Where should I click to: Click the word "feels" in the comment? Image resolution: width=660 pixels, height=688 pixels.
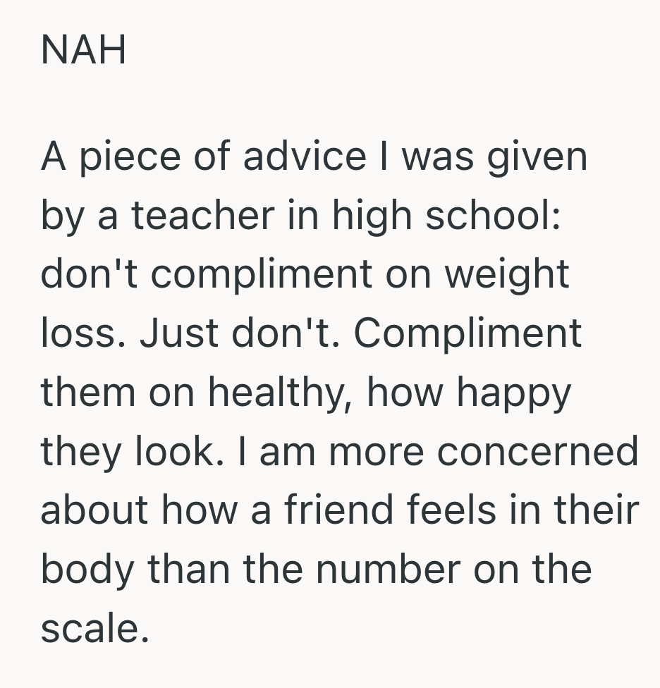pyautogui.click(x=461, y=510)
